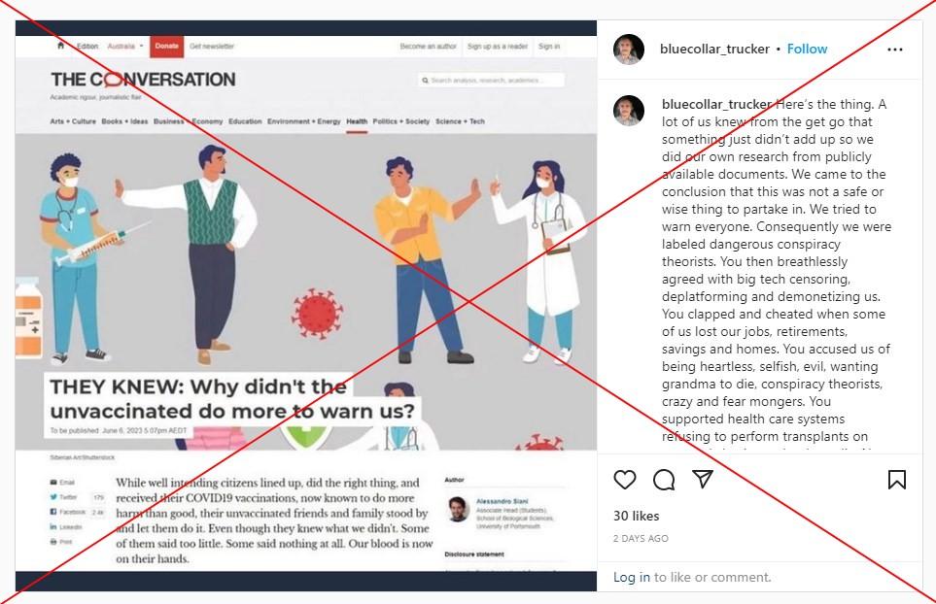The image size is (936, 604).
Task: Follow the bluecollar_trucker account
Action: tap(807, 49)
